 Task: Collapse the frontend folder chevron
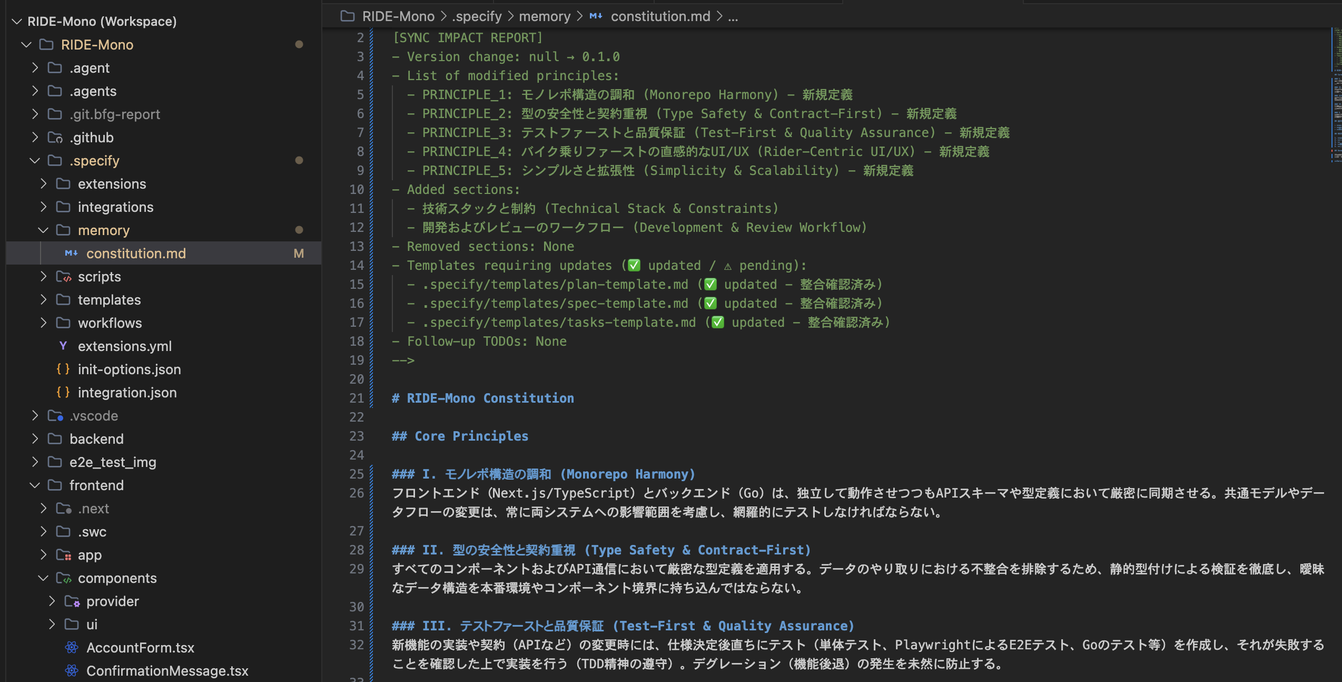click(x=35, y=485)
